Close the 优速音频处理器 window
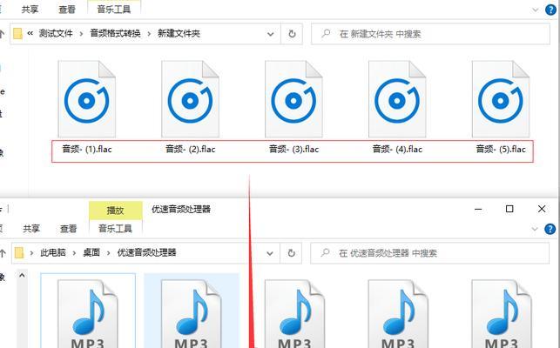560x348 pixels. (x=542, y=209)
